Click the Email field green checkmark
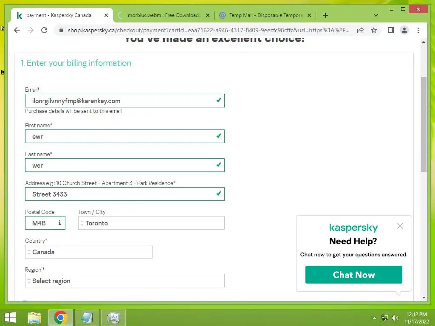Screen dimensions: 435x326 219,100
